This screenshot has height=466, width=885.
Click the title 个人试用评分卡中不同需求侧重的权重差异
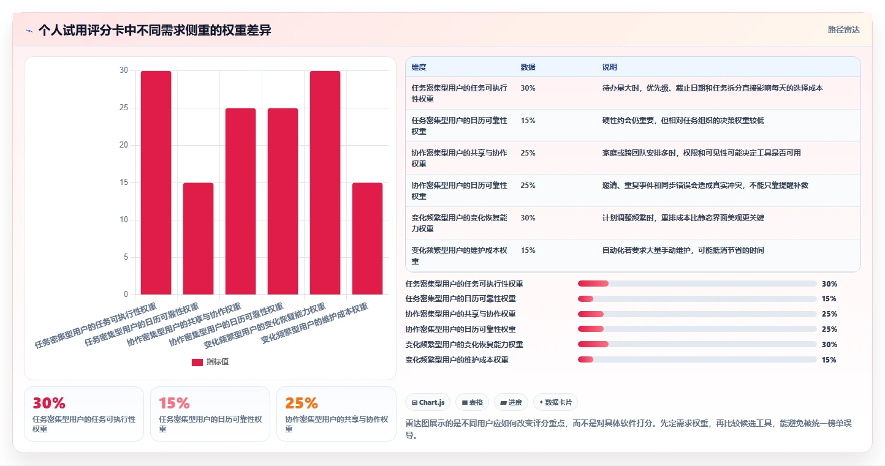154,31
